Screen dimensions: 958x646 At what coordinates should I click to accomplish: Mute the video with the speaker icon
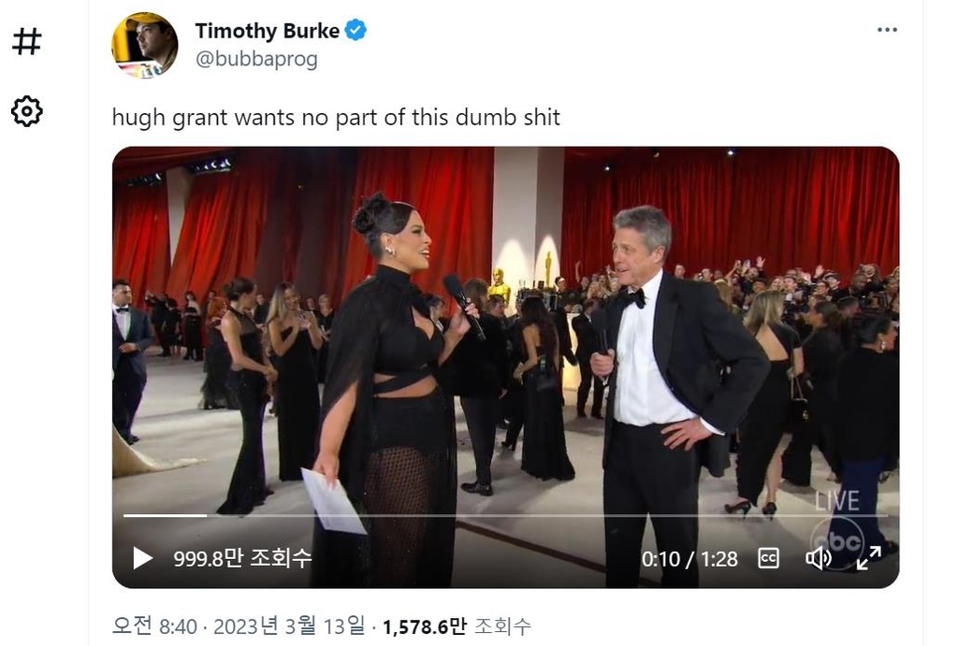tap(818, 558)
